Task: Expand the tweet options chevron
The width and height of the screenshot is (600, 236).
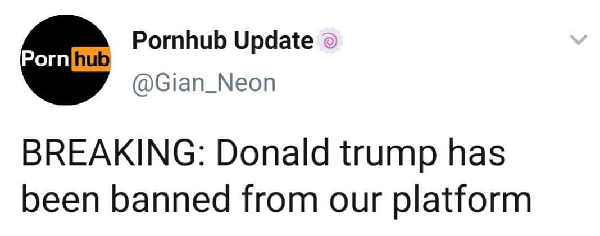Action: click(x=578, y=40)
